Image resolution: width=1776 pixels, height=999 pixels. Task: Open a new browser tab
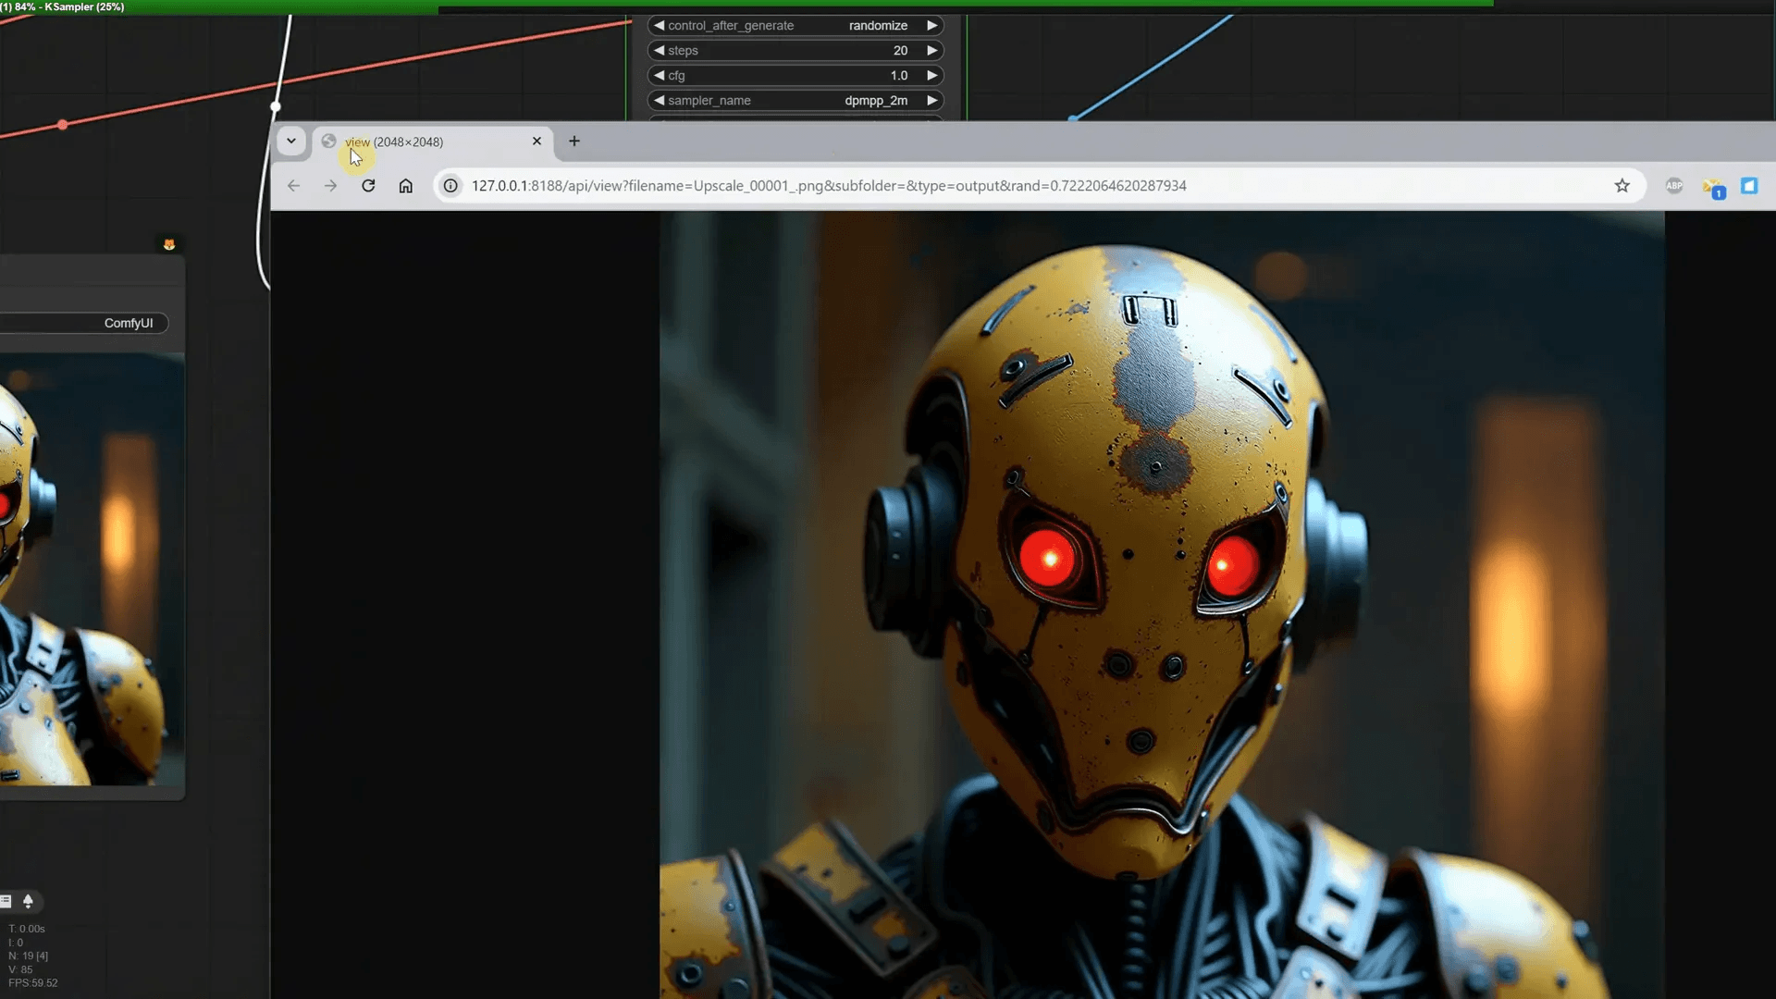[x=574, y=142]
